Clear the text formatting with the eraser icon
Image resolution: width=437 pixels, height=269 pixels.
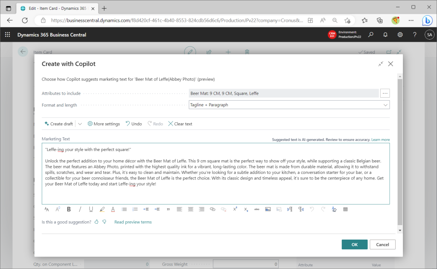pos(334,209)
